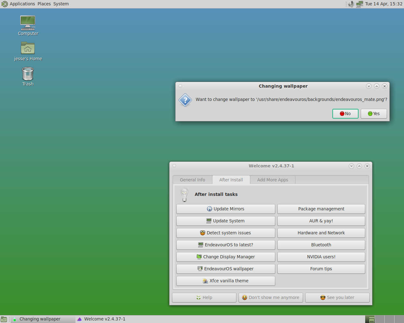Click the Forum tips button
404x323 pixels.
pos(321,269)
